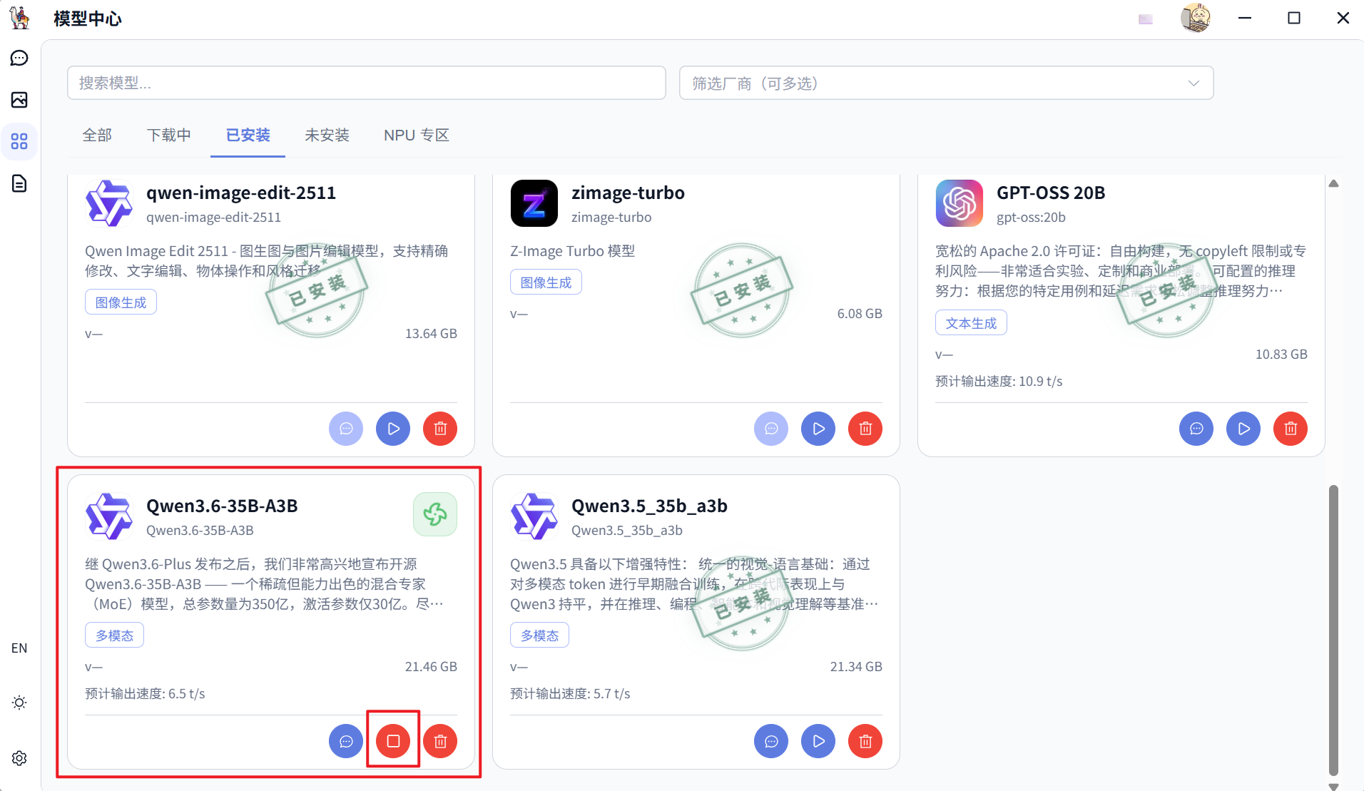1364x791 pixels.
Task: Click the 多模态 tag on Qwen3.6-35B-A3B
Action: click(114, 636)
